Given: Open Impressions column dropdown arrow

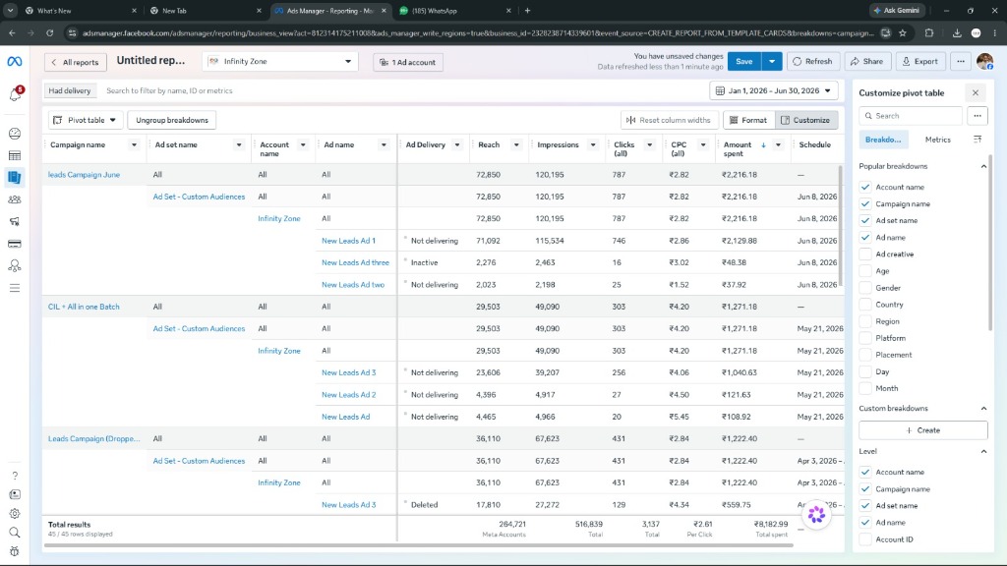Looking at the screenshot, I should click(x=593, y=145).
